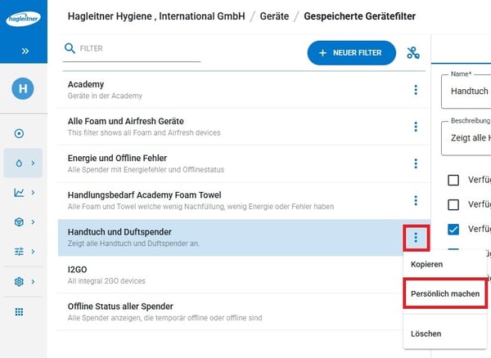Click the Hagleitner logo
This screenshot has height=358, width=491.
(23, 19)
